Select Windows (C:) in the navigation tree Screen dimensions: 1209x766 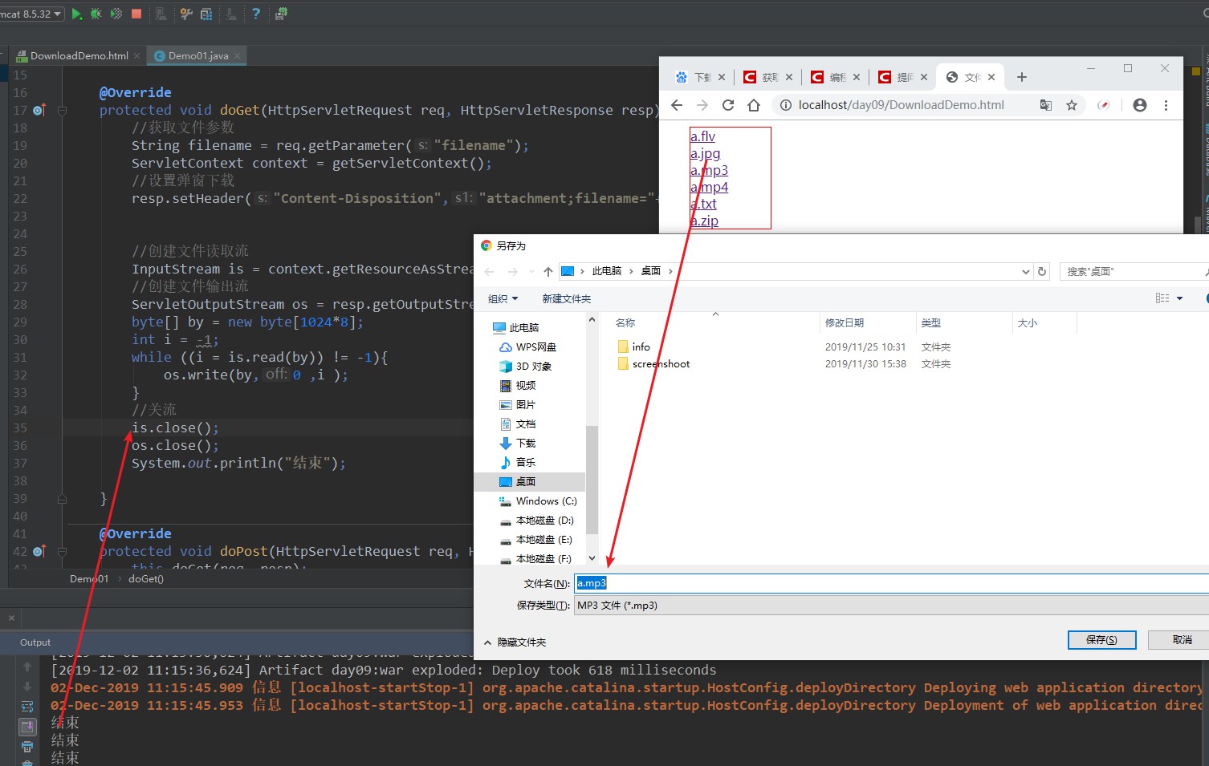[538, 501]
